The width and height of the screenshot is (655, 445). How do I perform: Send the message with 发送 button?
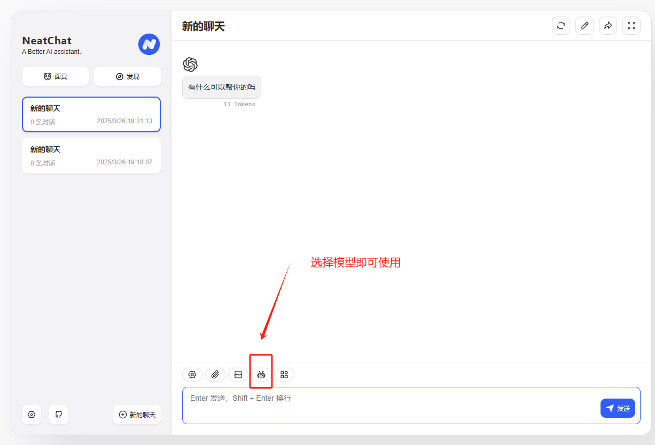(x=618, y=408)
